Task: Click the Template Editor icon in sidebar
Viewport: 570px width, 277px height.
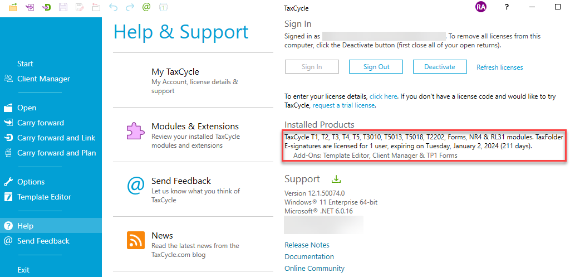Action: [8, 197]
